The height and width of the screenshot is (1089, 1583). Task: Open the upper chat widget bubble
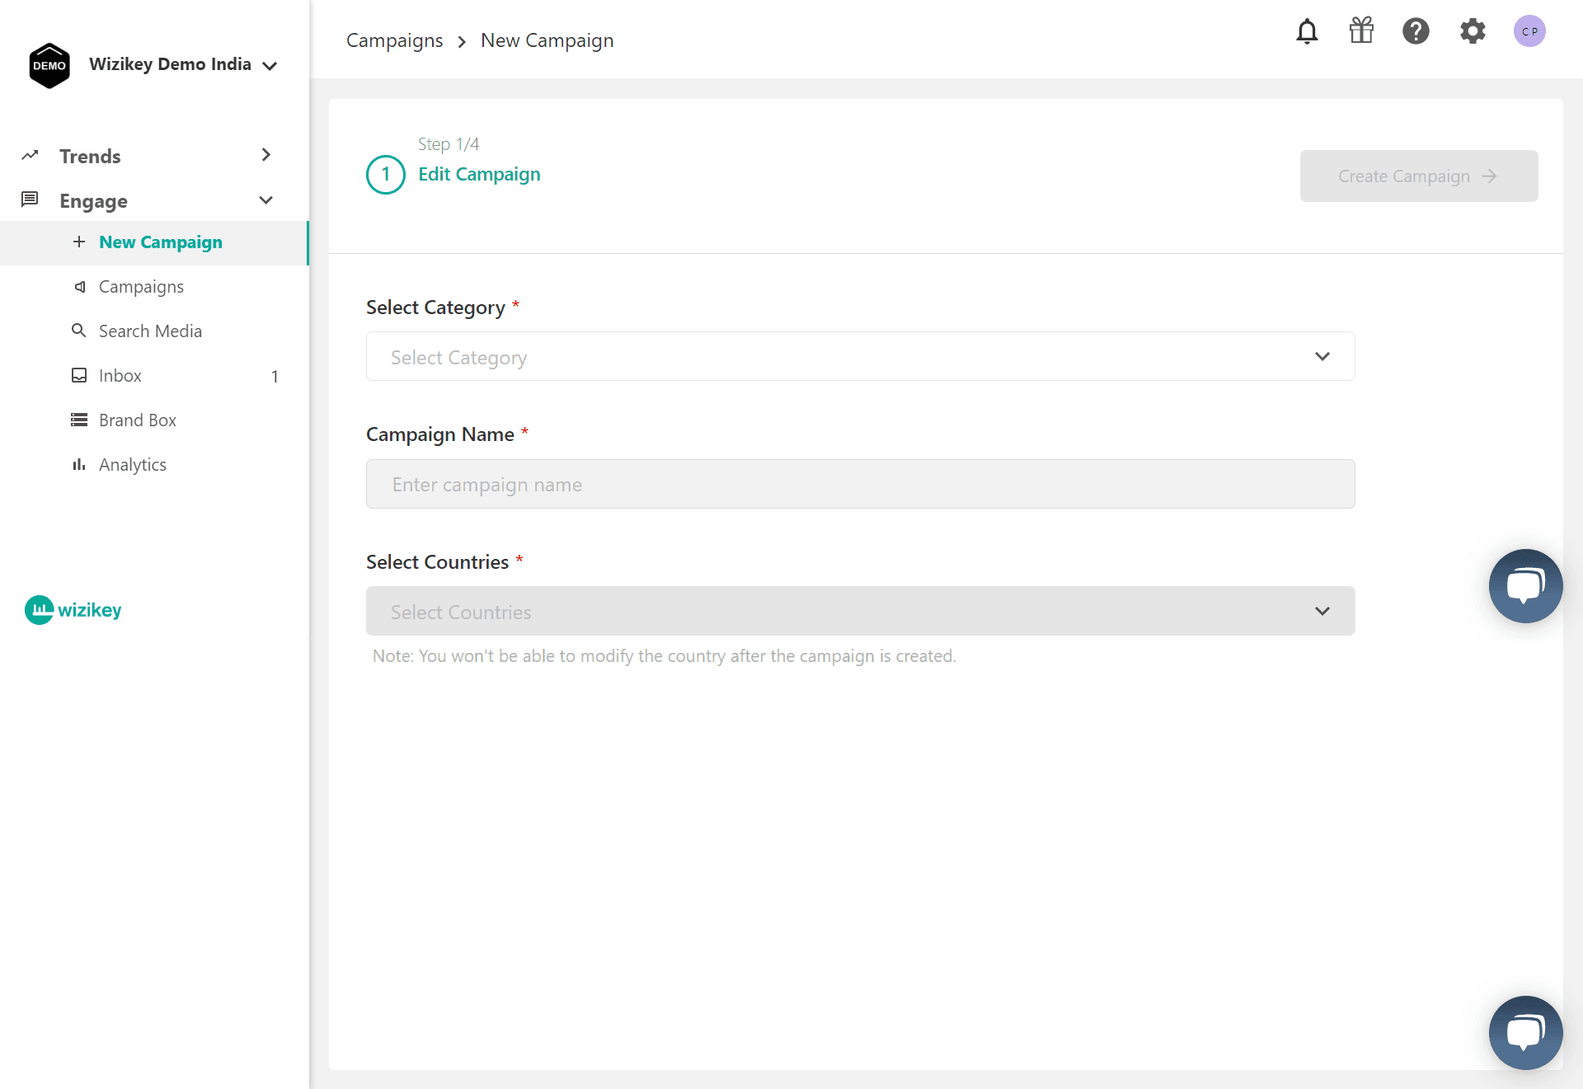(x=1525, y=586)
